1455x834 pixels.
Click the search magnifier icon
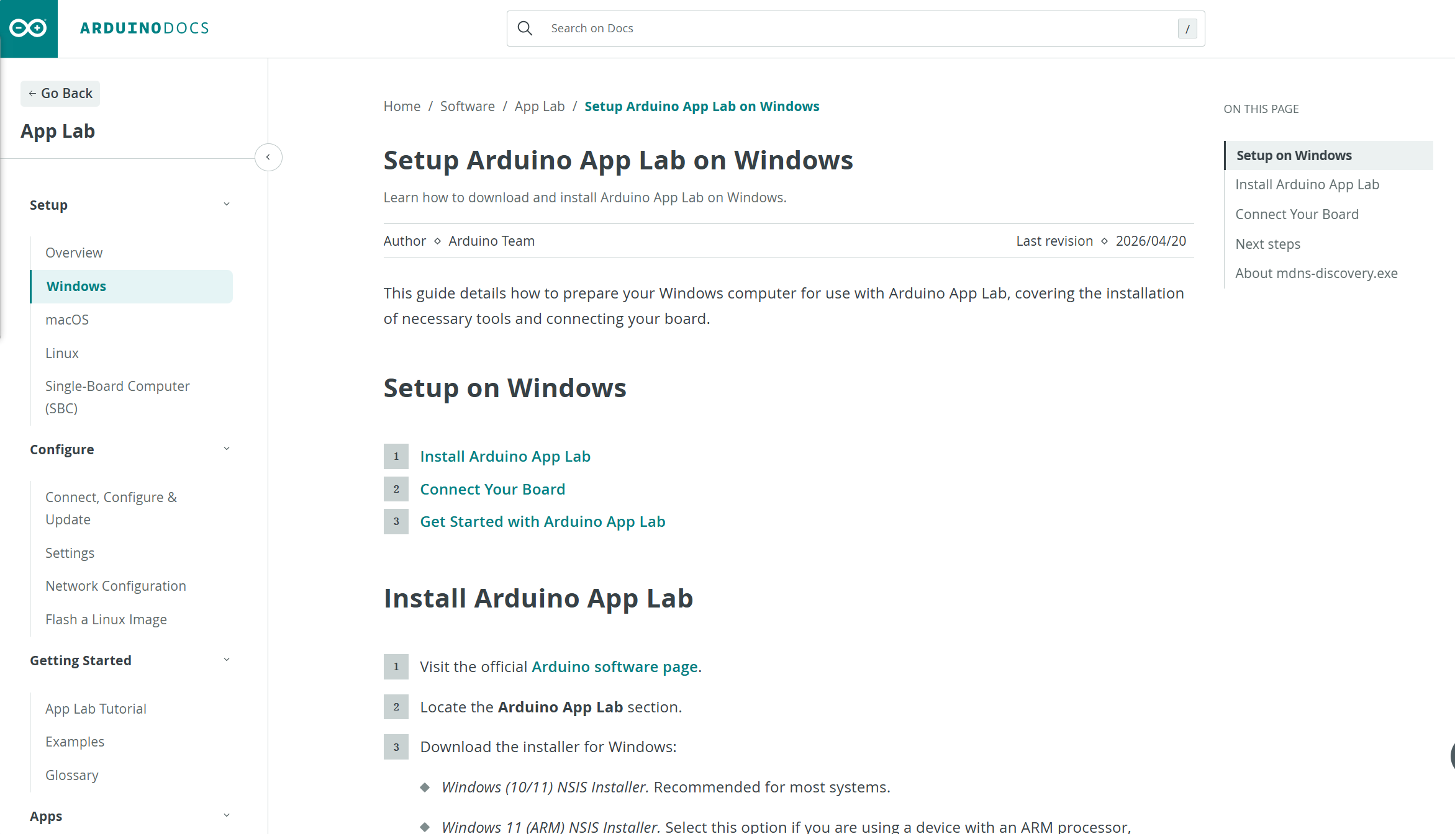(525, 29)
